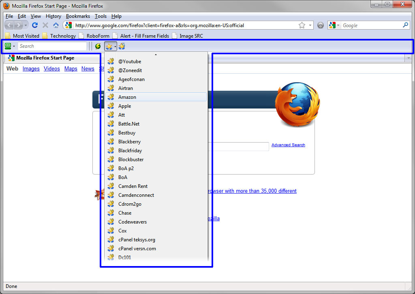
Task: Open Technology bookmarks folder
Action: (x=59, y=36)
